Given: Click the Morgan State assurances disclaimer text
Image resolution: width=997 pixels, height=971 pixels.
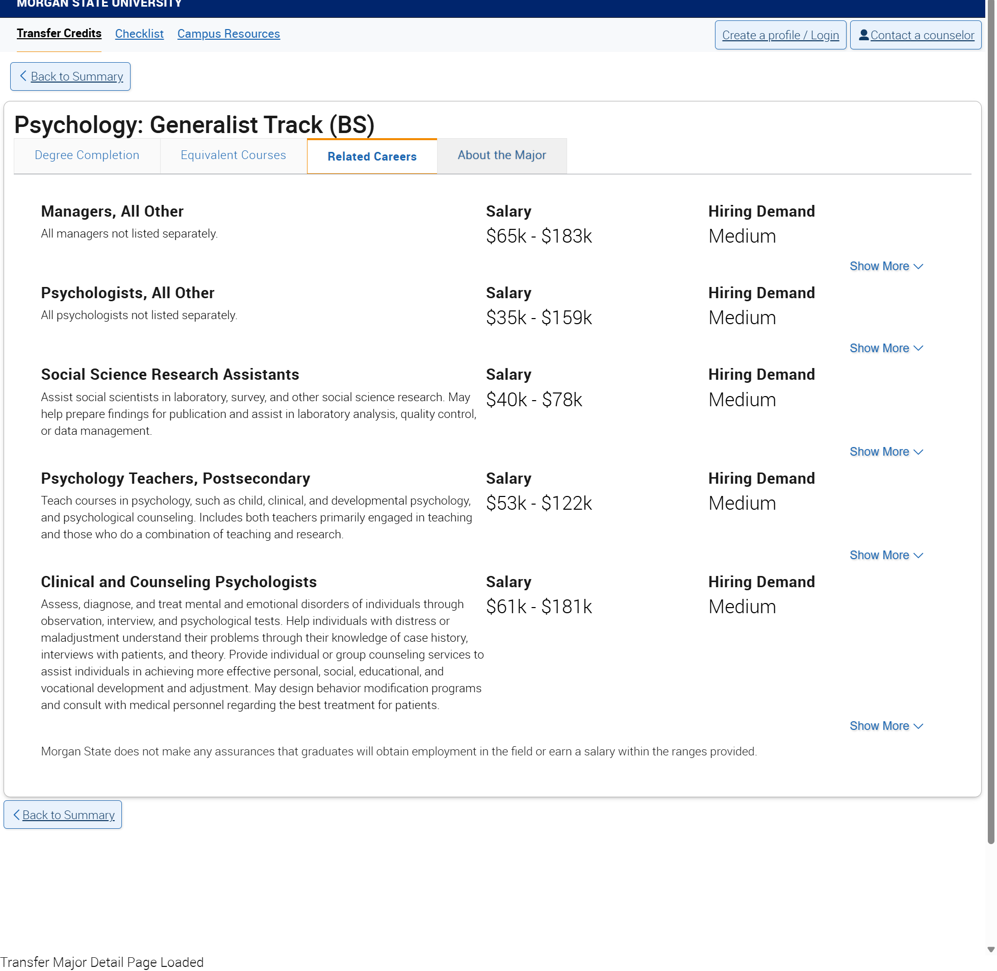Looking at the screenshot, I should (x=399, y=752).
